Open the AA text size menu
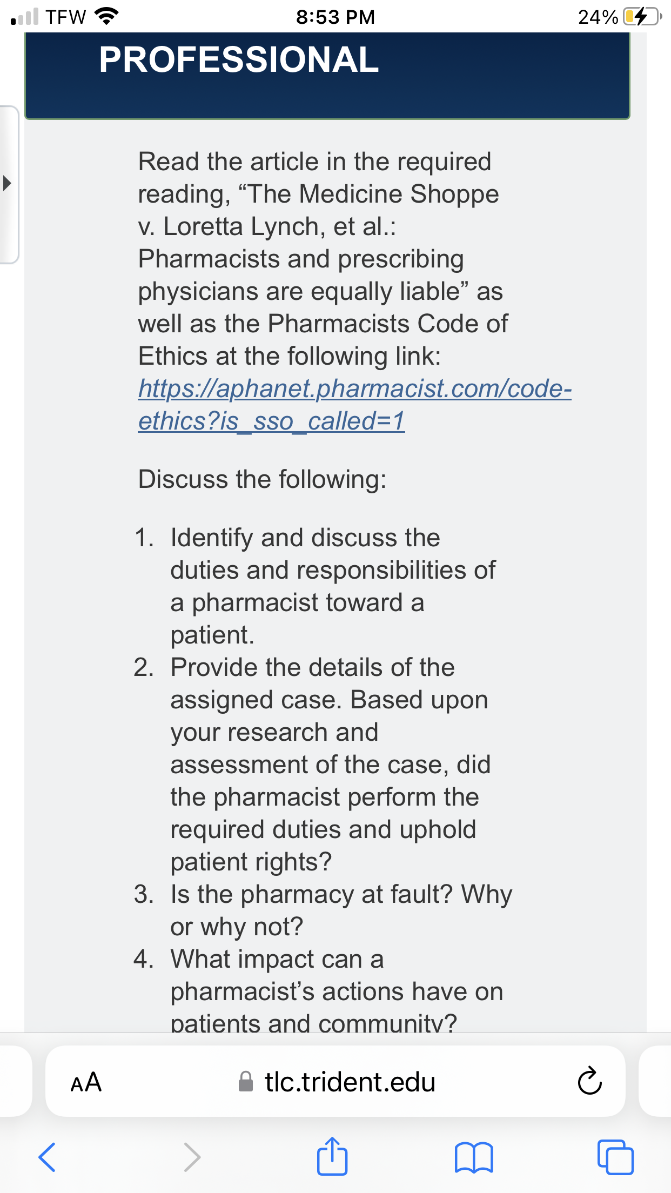The height and width of the screenshot is (1193, 671). [86, 1082]
